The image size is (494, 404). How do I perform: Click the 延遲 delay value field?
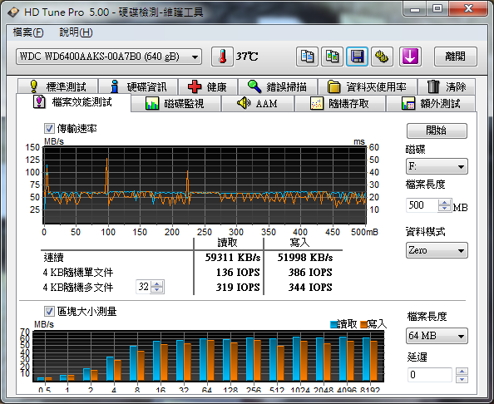pyautogui.click(x=430, y=375)
